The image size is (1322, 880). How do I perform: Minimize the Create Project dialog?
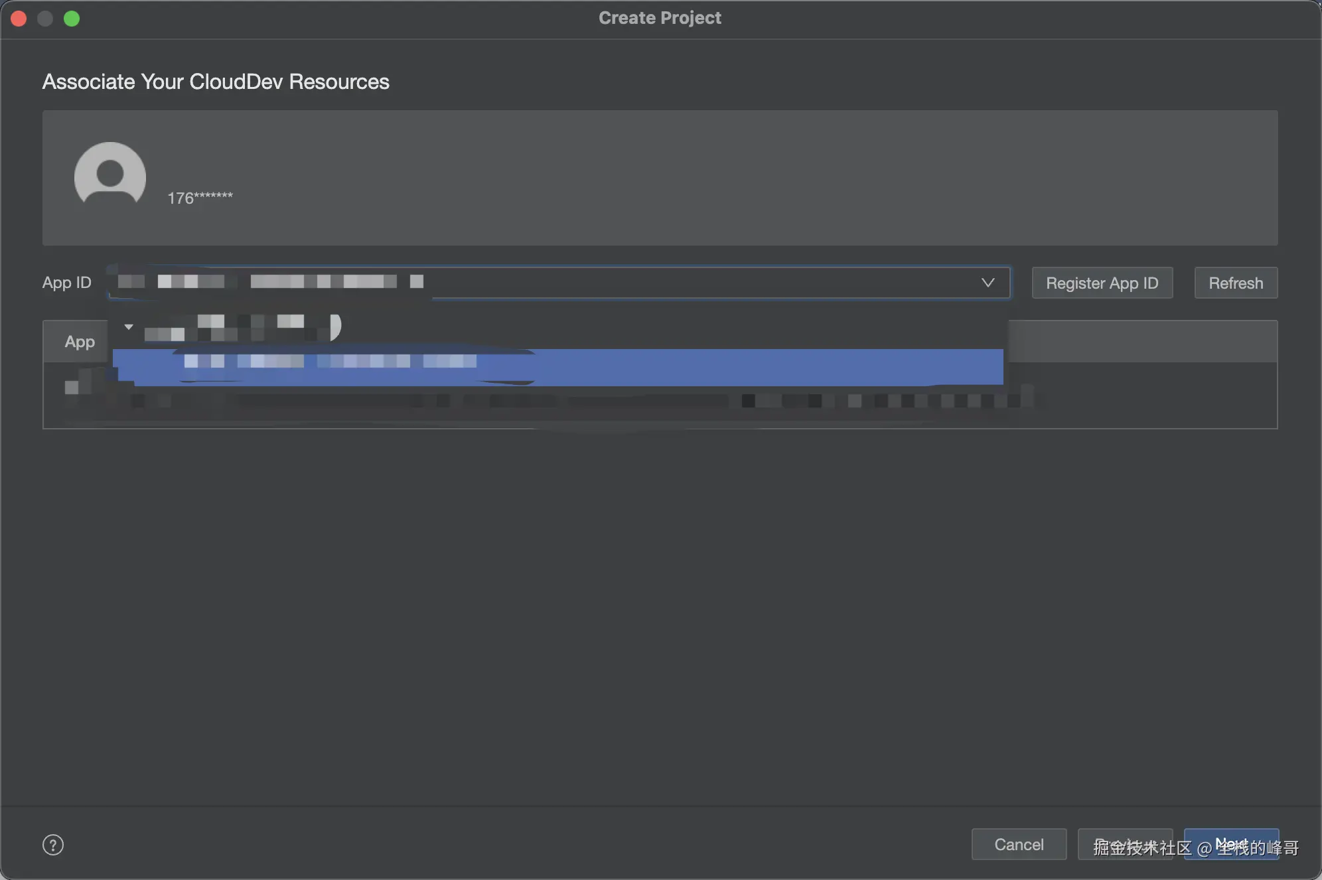[45, 19]
